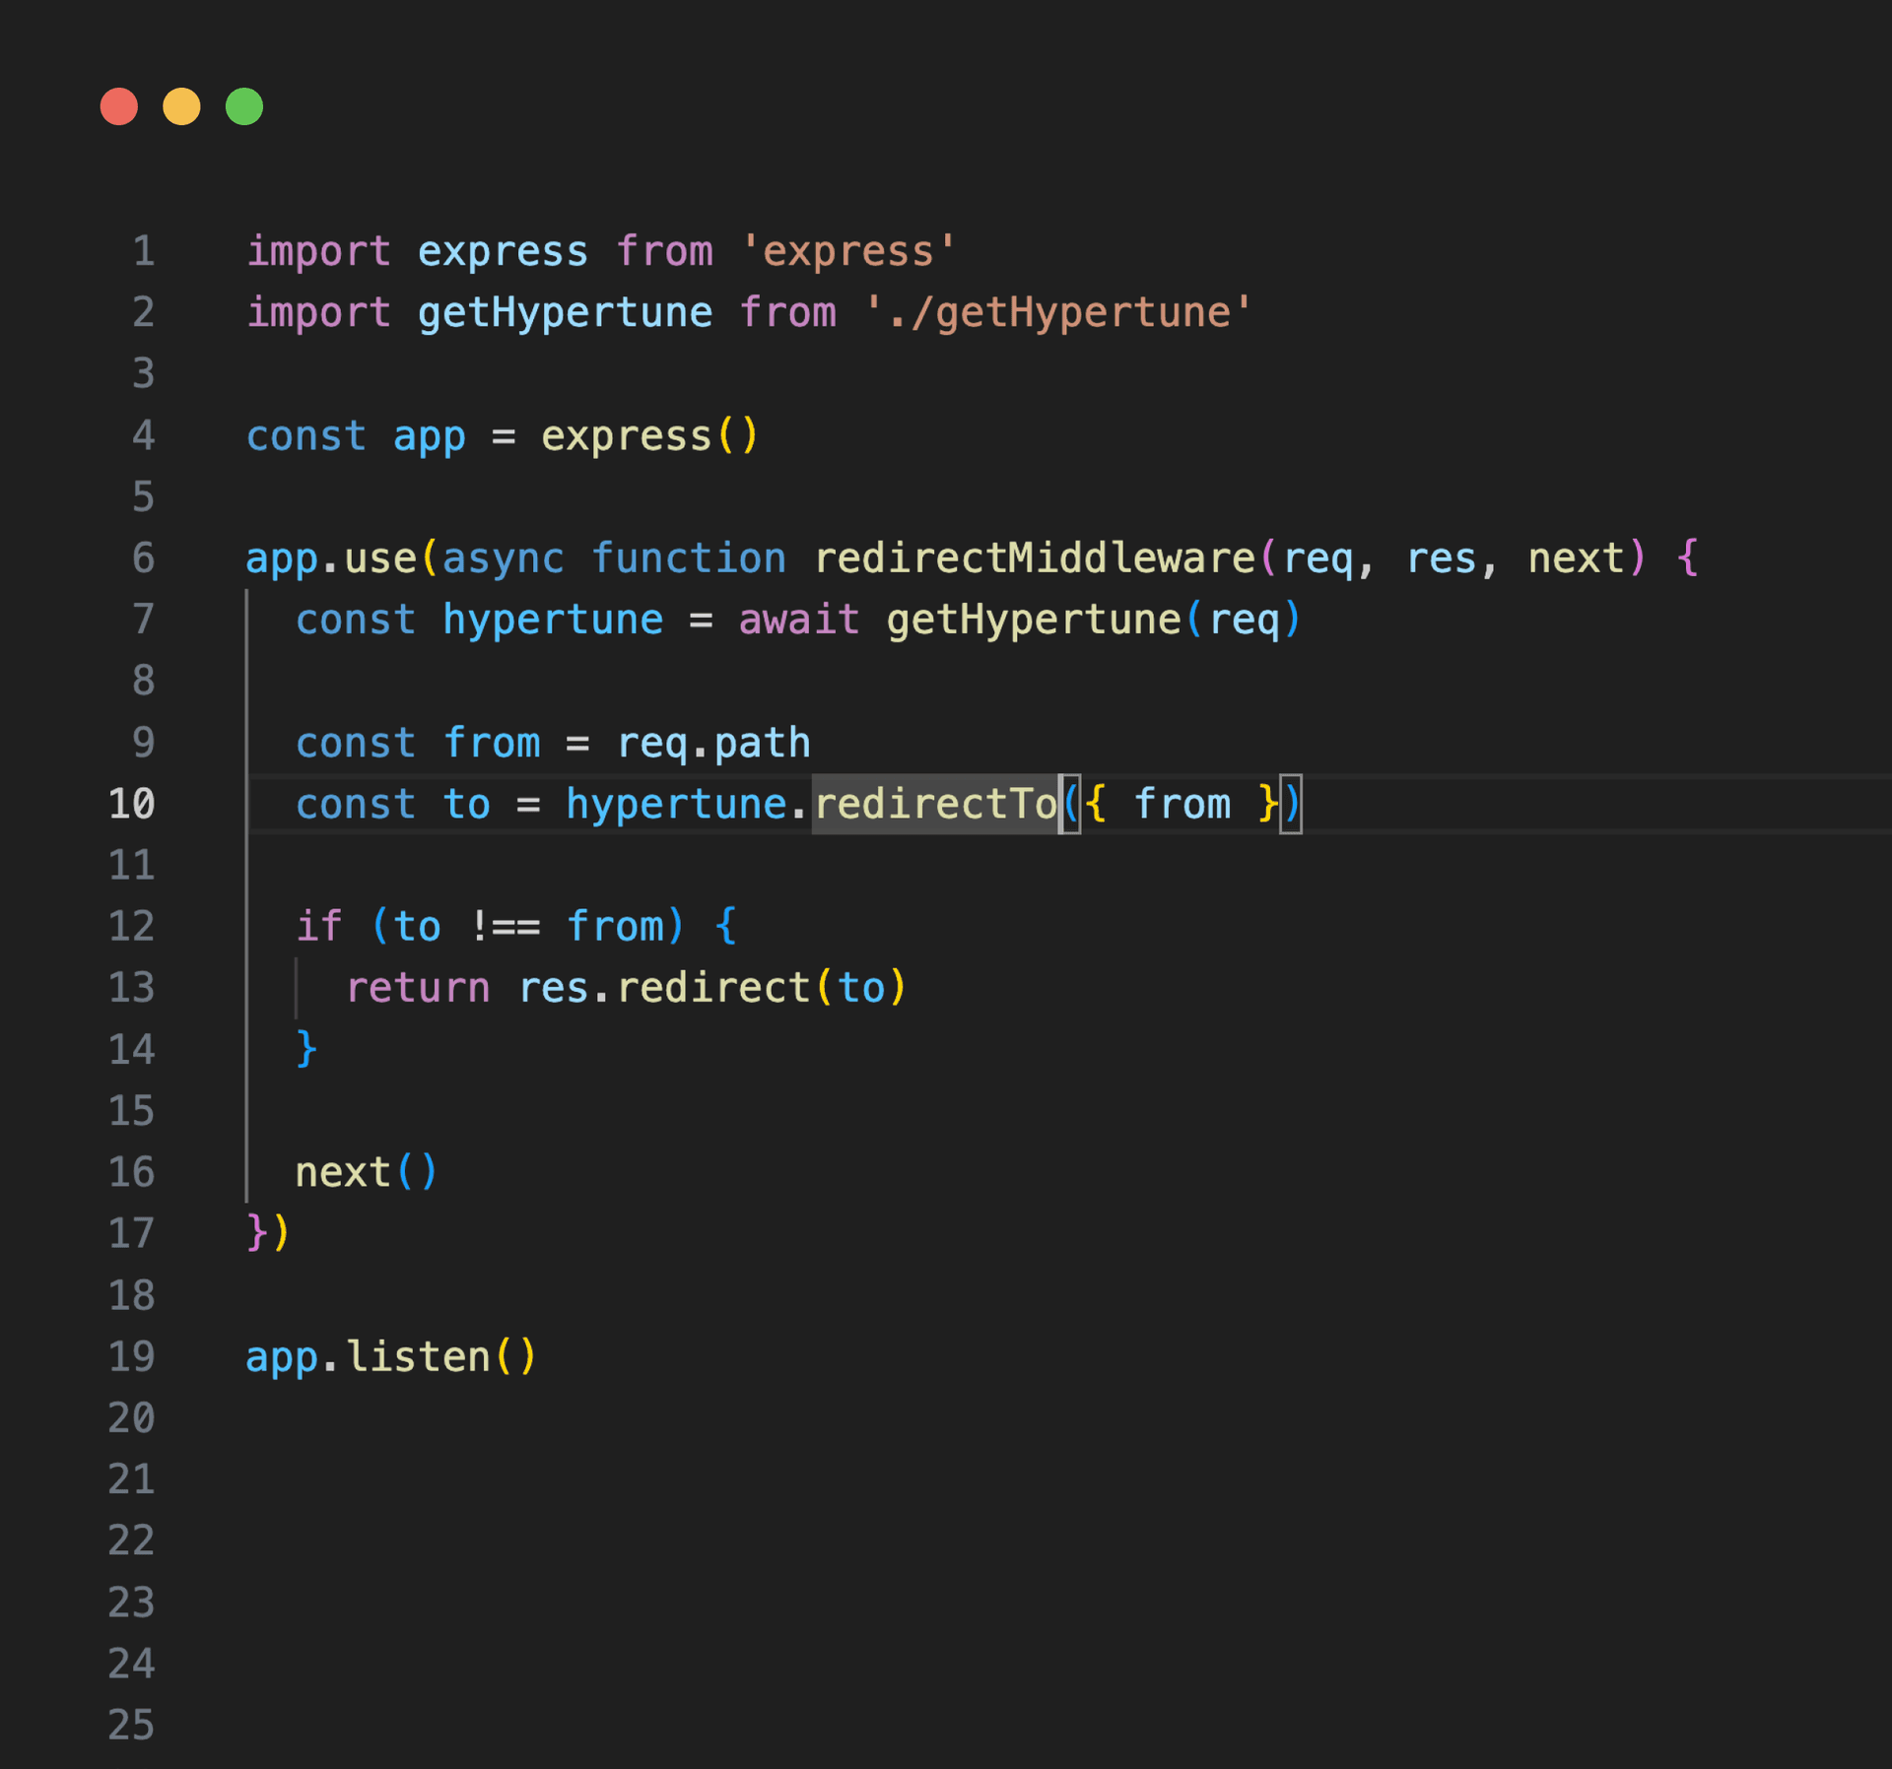Viewport: 1892px width, 1769px height.
Task: Click line number 10 in gutter
Action: pos(132,804)
